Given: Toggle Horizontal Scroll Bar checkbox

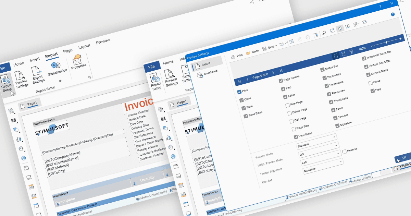Looking at the screenshot, I should [364, 59].
